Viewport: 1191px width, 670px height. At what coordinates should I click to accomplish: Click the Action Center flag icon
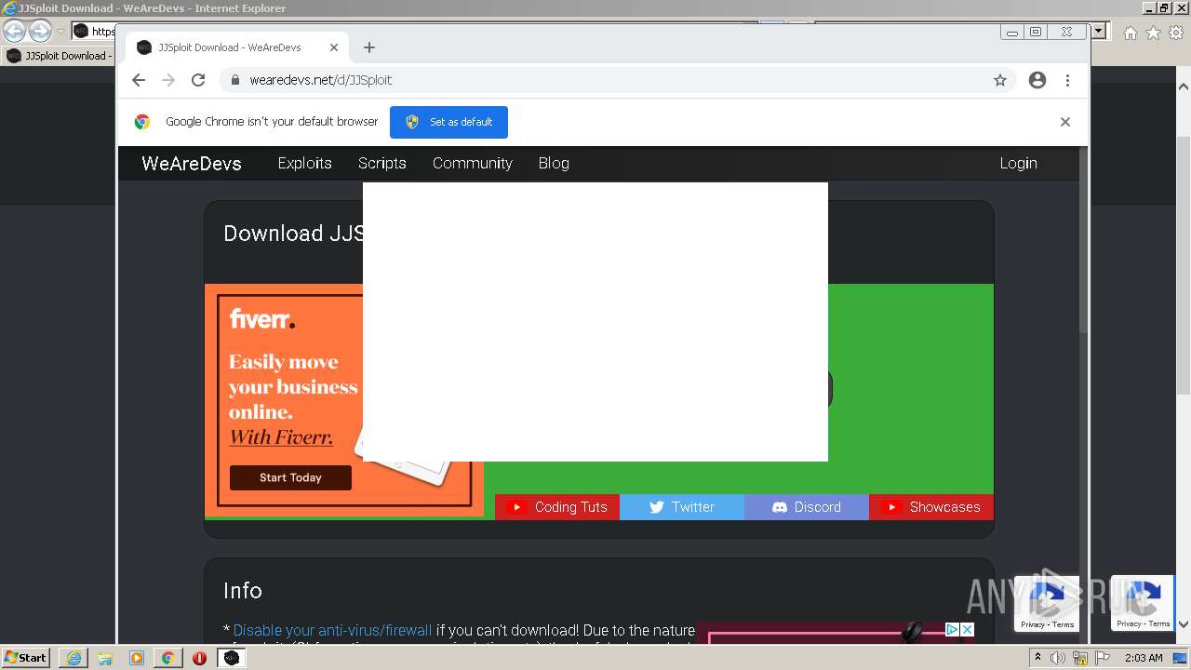point(1103,658)
